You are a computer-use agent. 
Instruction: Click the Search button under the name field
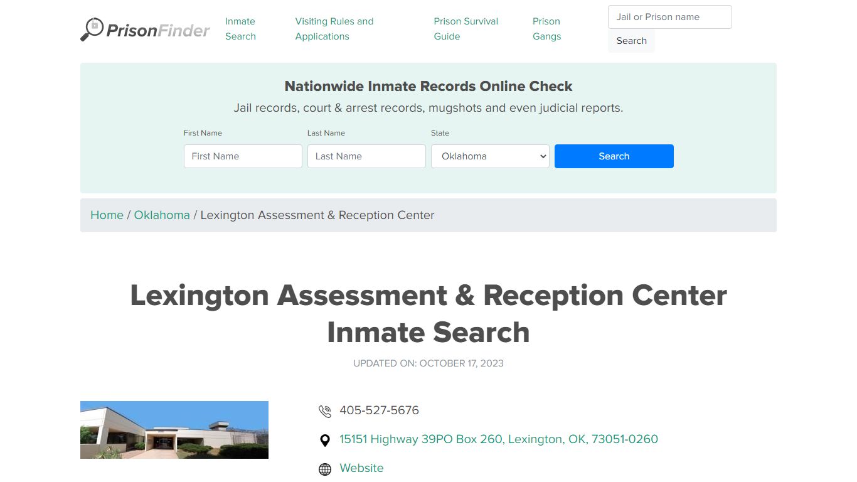pyautogui.click(x=631, y=41)
